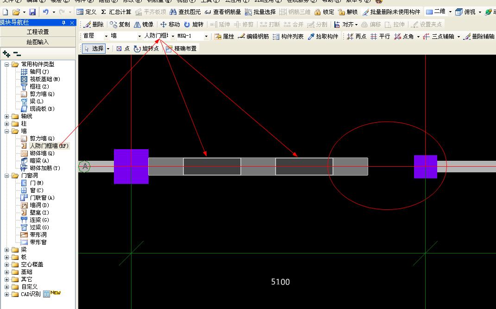This screenshot has height=309, width=496.
Task: Pin the 模块导航栏 panel
Action: (x=64, y=23)
